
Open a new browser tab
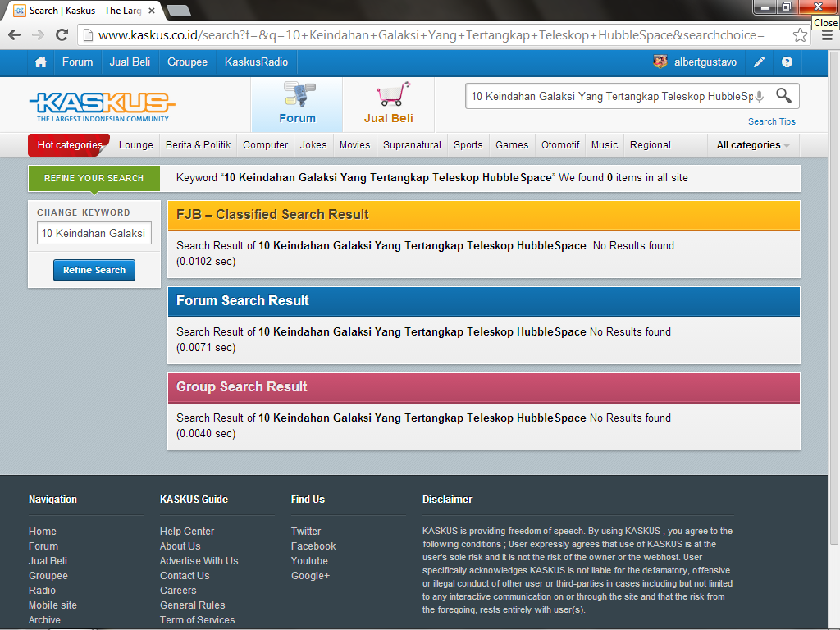(x=178, y=10)
